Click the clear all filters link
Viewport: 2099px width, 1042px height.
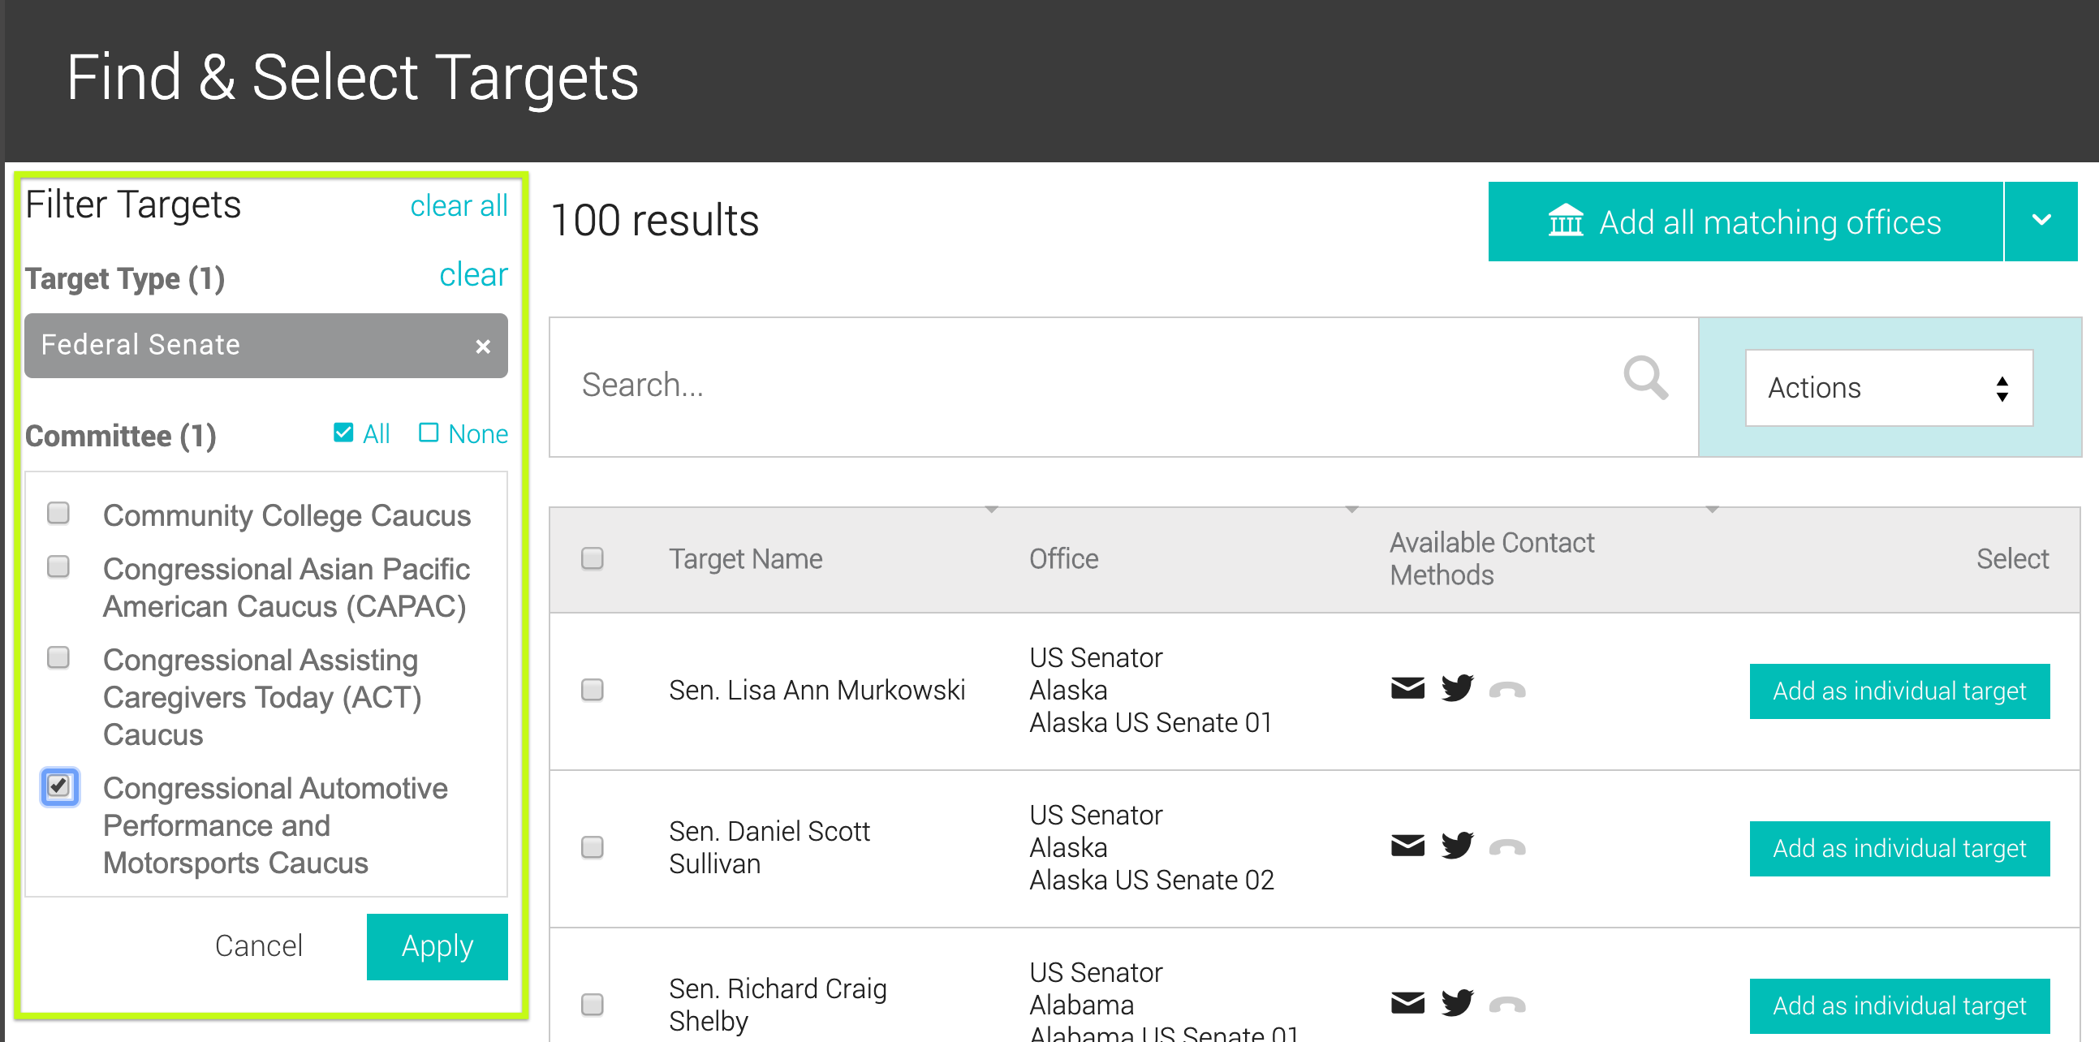click(459, 205)
